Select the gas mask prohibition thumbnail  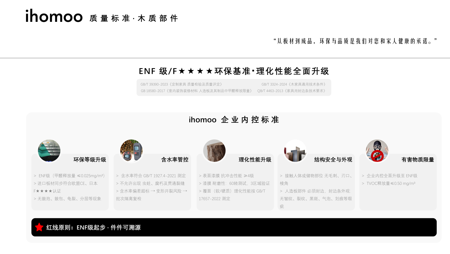[377, 151]
